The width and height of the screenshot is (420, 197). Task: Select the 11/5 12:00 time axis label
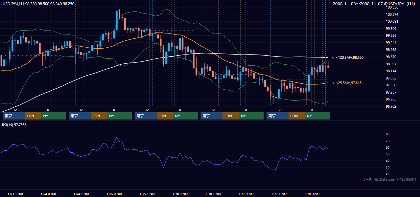tap(147, 194)
